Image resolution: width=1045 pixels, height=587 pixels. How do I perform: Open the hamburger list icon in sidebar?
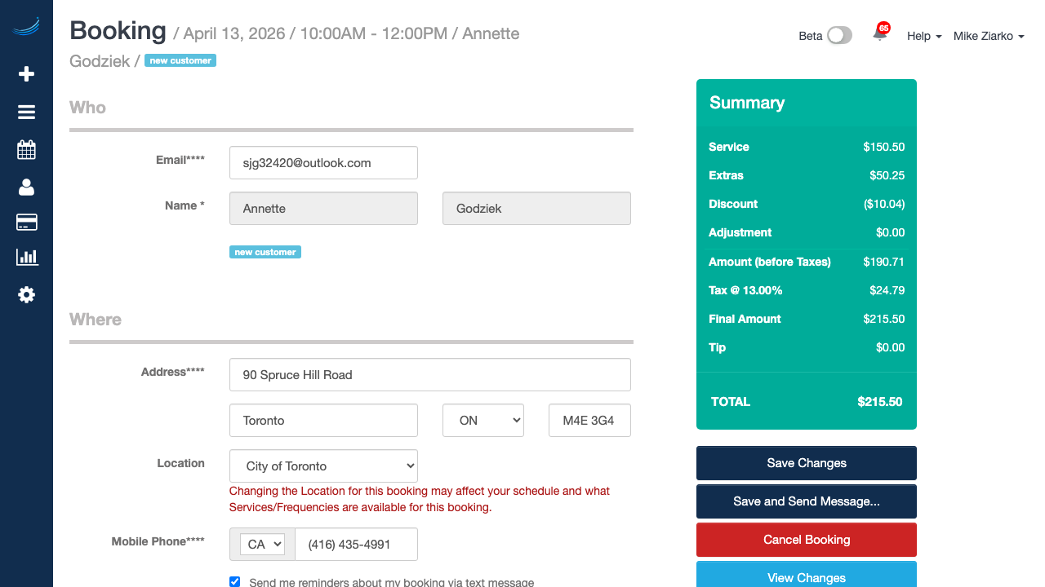[26, 113]
